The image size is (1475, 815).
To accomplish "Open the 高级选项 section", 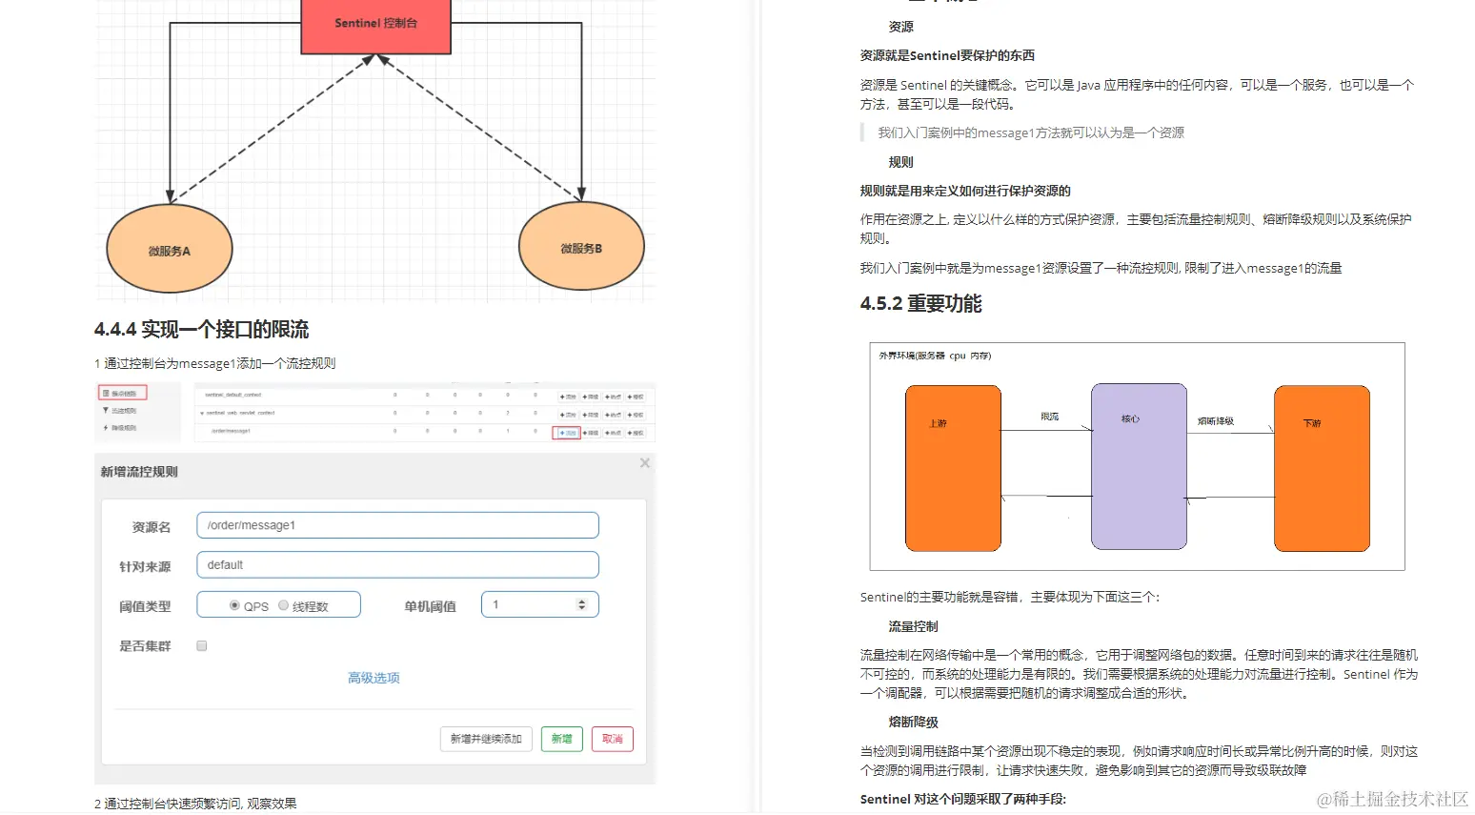I will click(x=373, y=678).
